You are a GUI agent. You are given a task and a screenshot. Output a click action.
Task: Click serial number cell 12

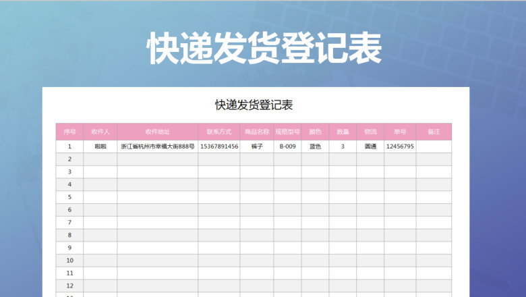click(x=69, y=286)
